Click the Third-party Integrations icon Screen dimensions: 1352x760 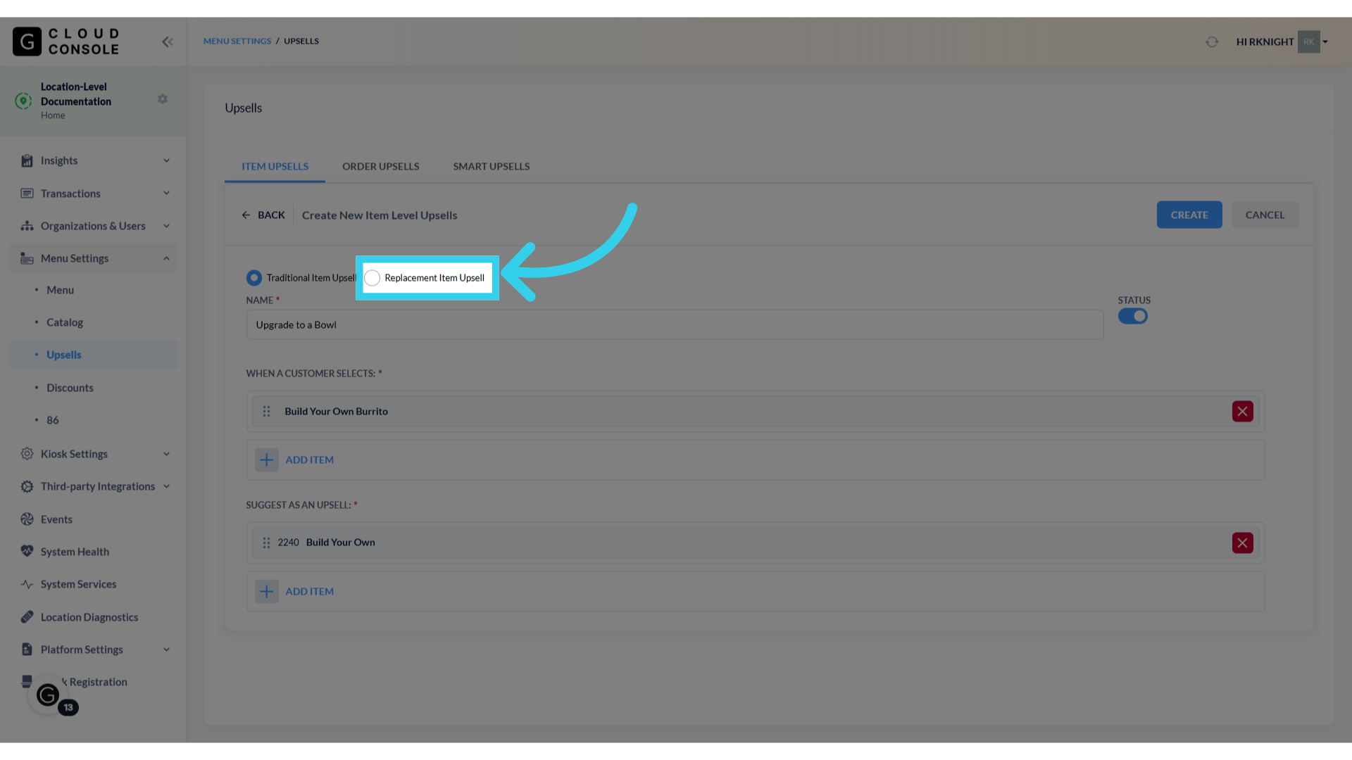(27, 486)
